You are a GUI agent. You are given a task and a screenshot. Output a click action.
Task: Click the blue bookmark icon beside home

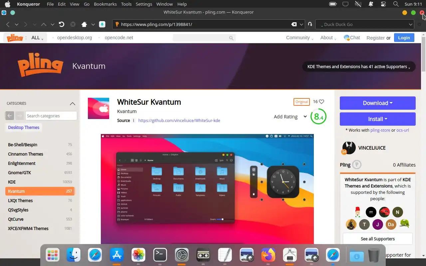point(102,24)
